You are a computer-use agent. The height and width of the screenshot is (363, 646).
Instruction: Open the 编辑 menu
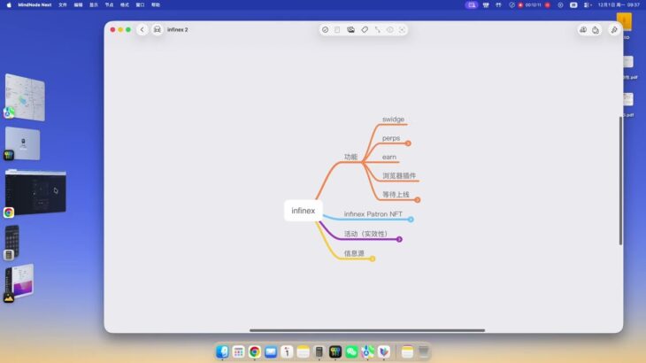[x=78, y=5]
